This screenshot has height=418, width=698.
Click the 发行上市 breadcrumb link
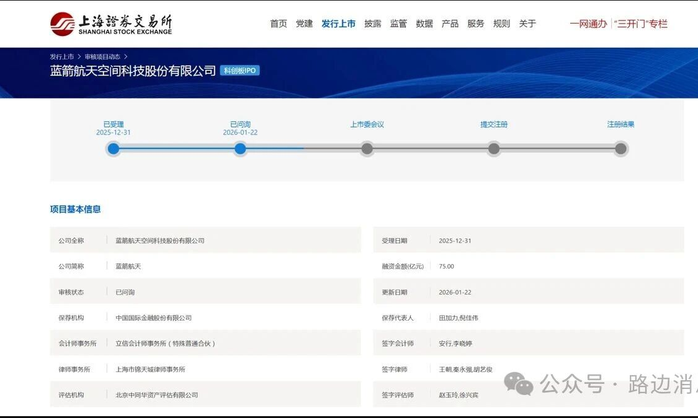pyautogui.click(x=62, y=56)
